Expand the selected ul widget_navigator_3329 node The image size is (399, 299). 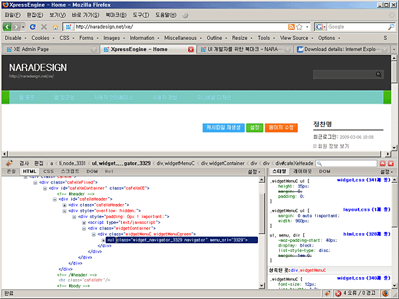pos(104,239)
